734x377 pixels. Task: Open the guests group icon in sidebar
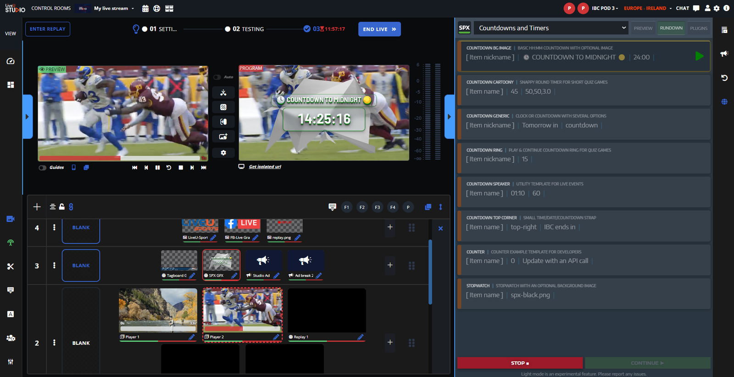(x=11, y=338)
